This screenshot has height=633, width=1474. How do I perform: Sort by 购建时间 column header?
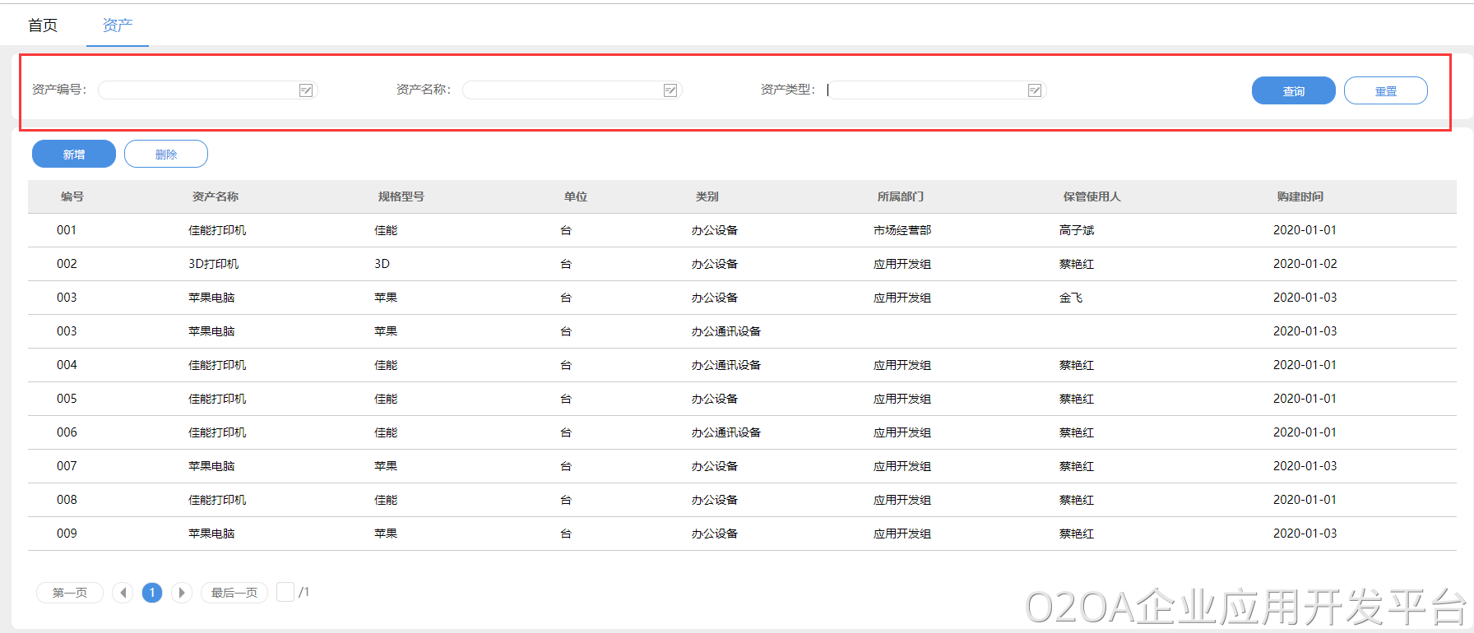[x=1300, y=196]
